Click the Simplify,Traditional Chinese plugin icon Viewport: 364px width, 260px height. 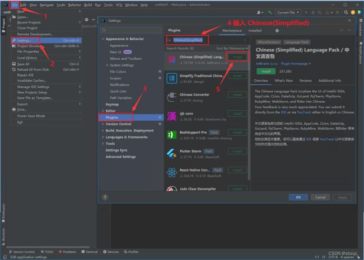pyautogui.click(x=172, y=78)
